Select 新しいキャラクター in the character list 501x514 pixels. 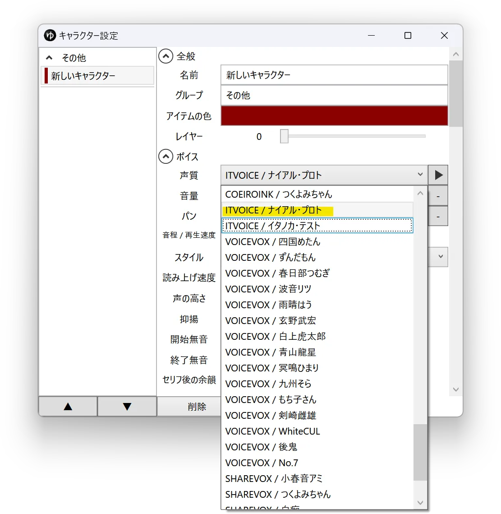point(97,76)
